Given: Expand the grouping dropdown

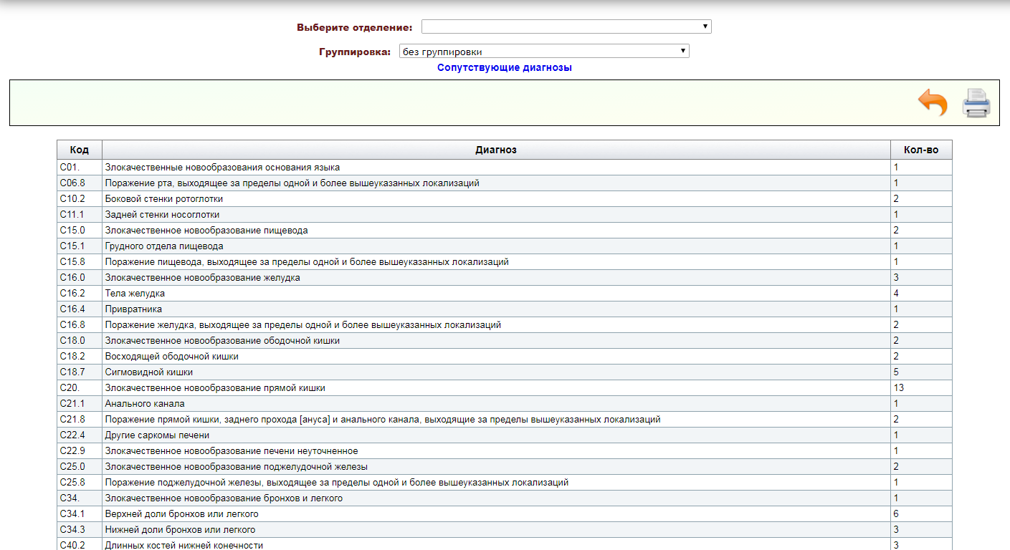Looking at the screenshot, I should 543,52.
